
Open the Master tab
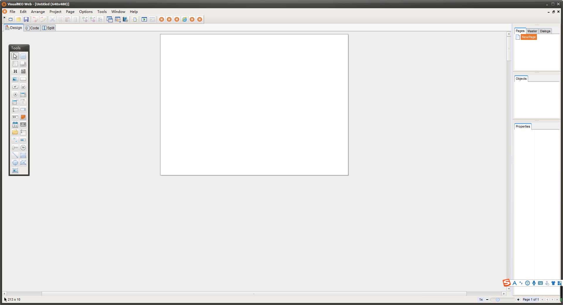[532, 31]
